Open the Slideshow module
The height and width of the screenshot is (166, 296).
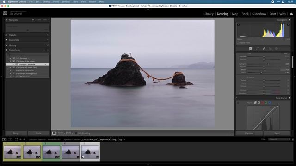pos(259,14)
